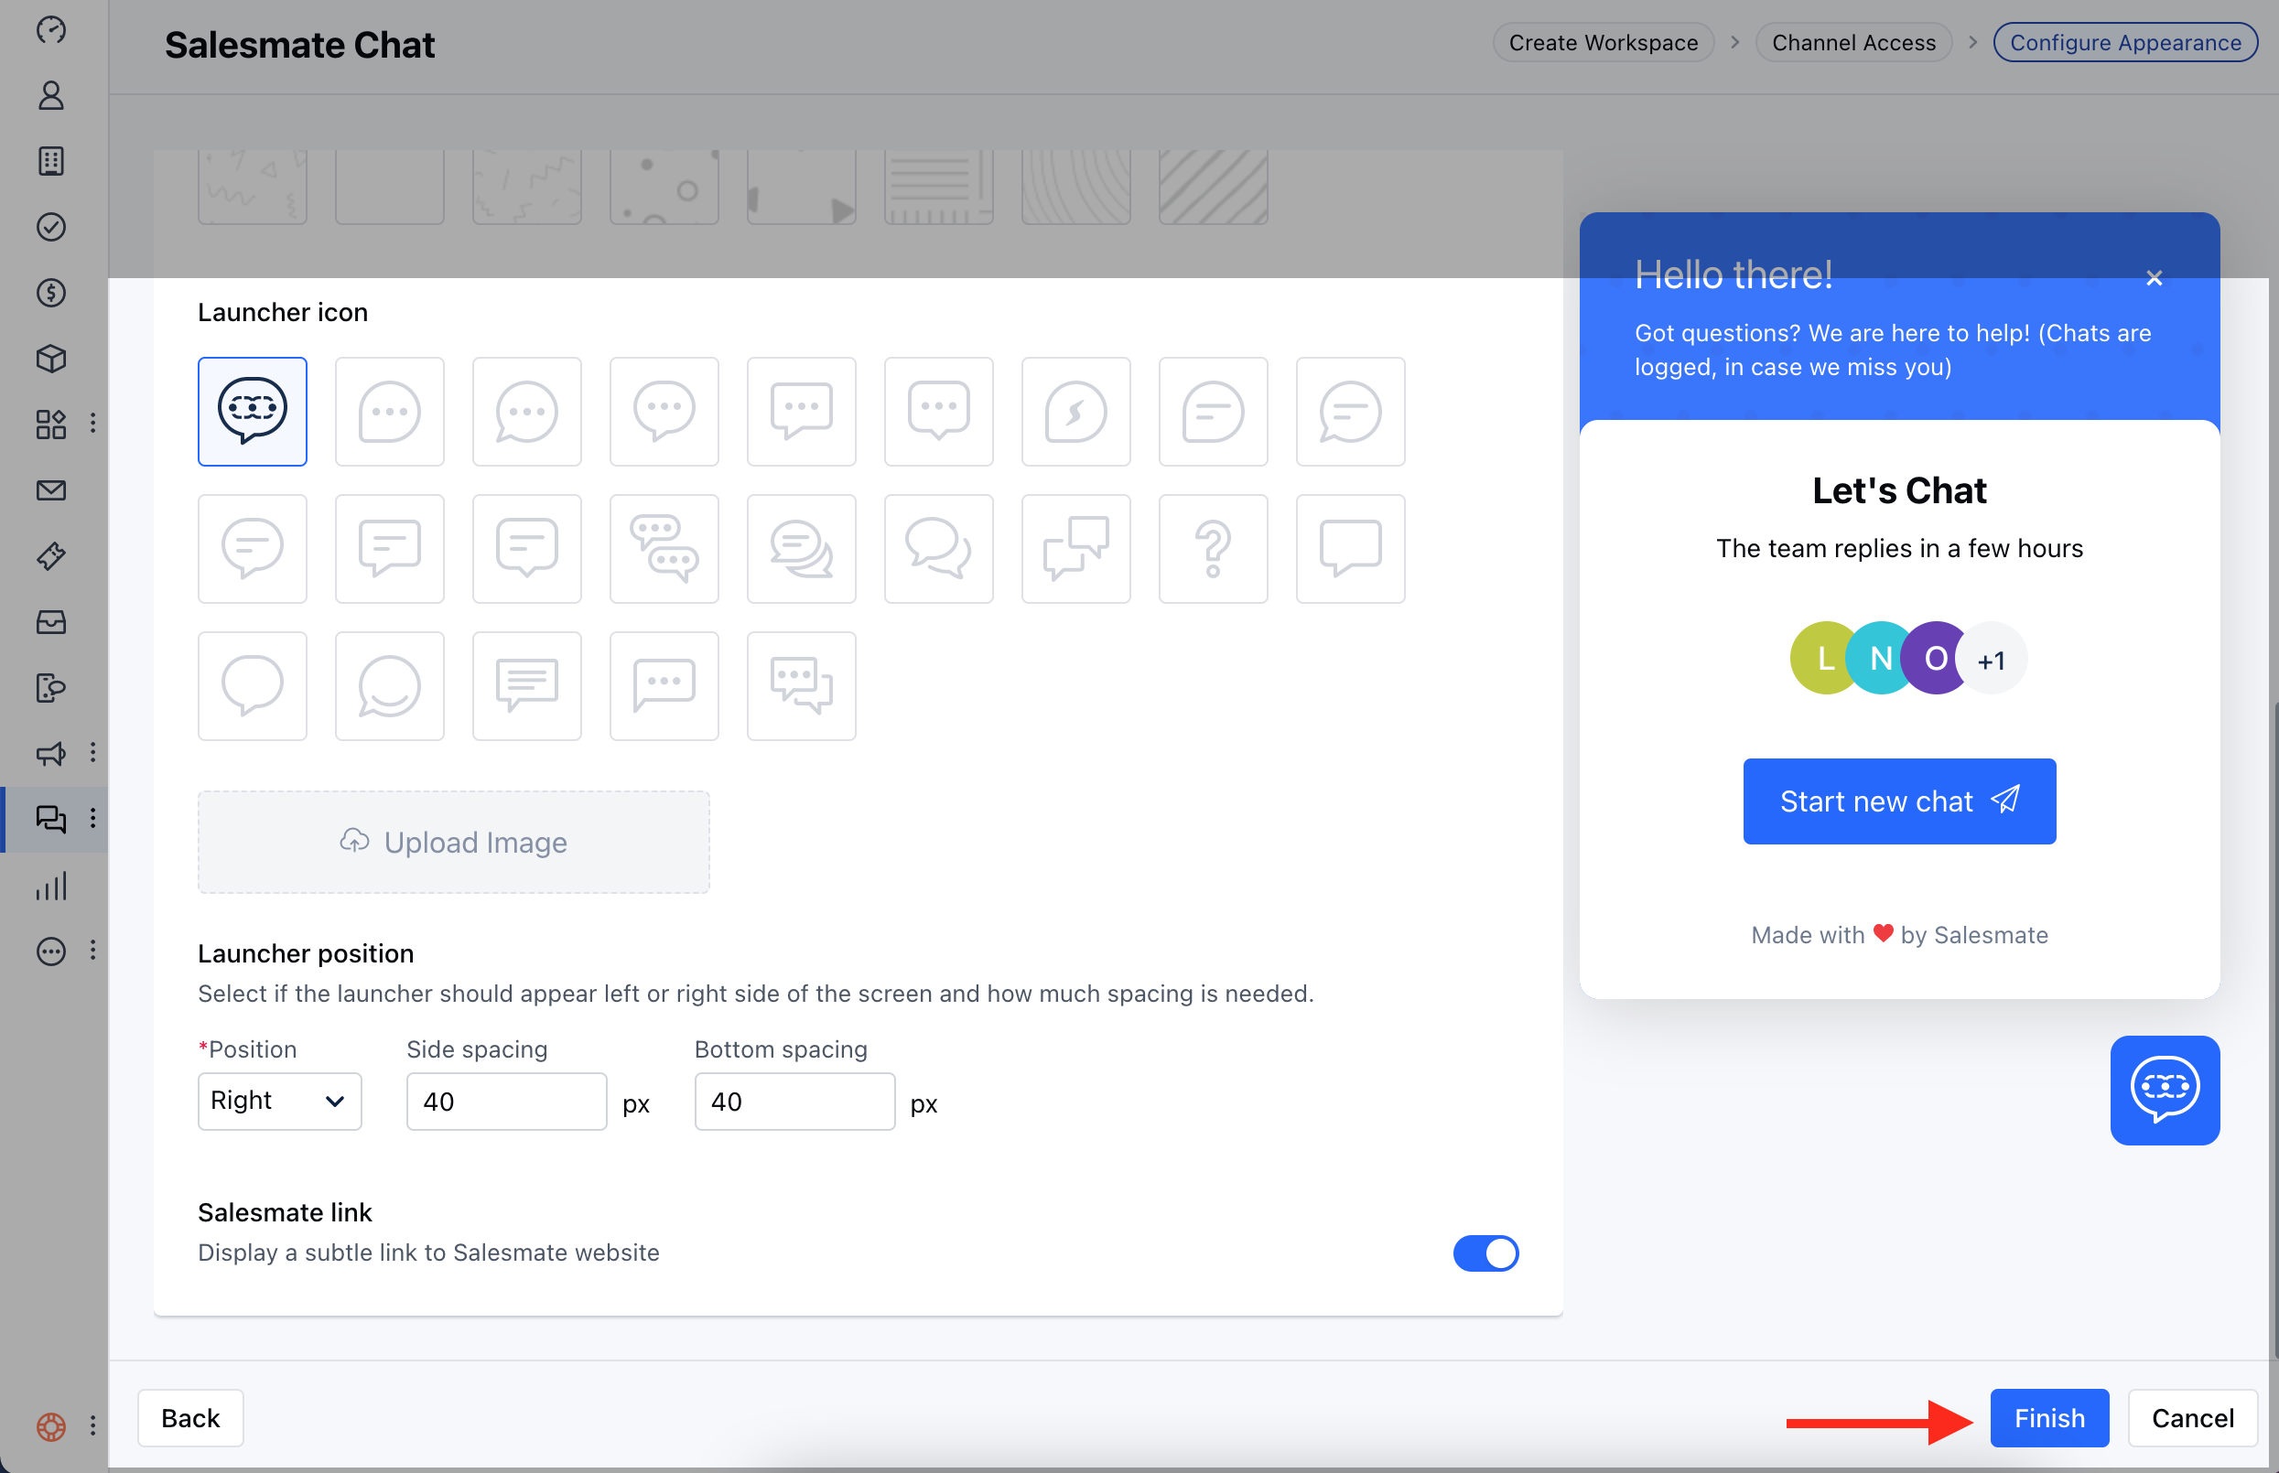Select the concentric curves background pattern
Screen dimensions: 2279x1473
1076,187
